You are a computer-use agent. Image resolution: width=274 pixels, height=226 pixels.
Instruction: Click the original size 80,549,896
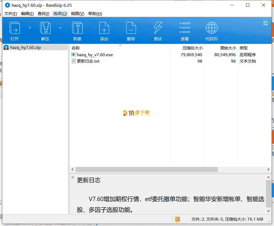(x=225, y=55)
